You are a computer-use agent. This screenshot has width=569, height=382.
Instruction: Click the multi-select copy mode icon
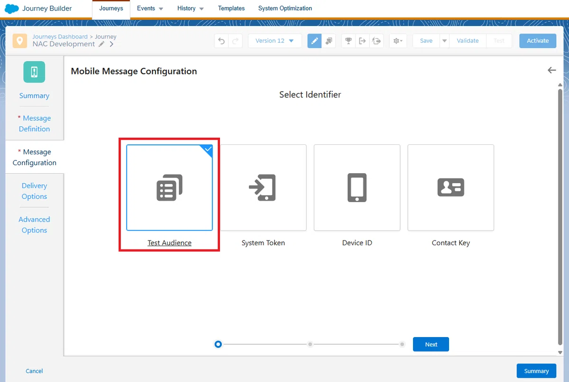[x=329, y=41]
